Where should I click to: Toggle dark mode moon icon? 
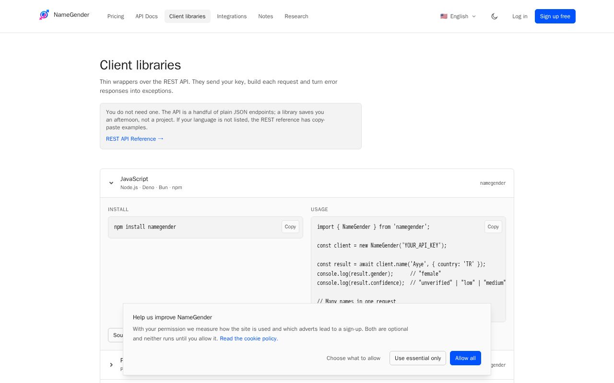pyautogui.click(x=495, y=16)
